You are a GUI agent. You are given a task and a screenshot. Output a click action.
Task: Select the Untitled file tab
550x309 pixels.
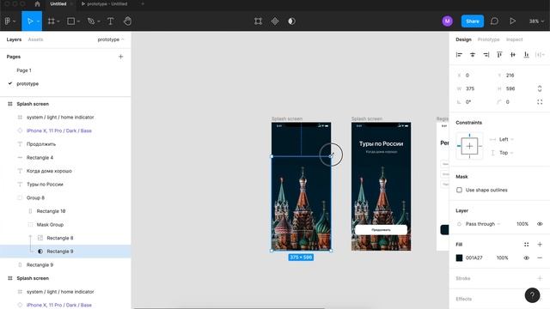tap(58, 3)
